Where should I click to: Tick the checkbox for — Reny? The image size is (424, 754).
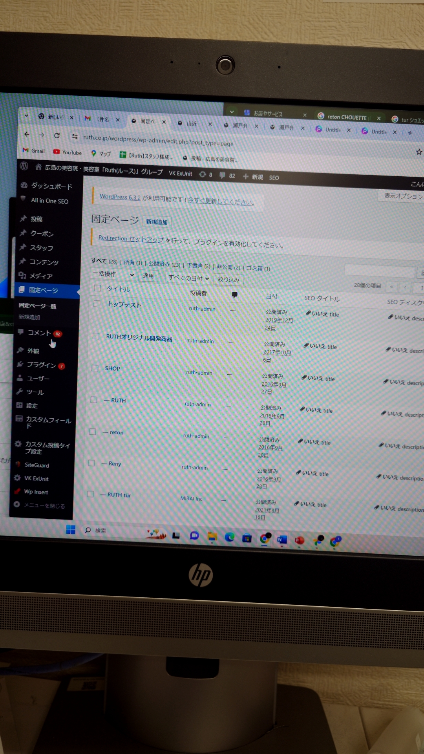91,463
